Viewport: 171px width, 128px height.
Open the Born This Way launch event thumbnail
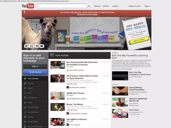(x=120, y=76)
